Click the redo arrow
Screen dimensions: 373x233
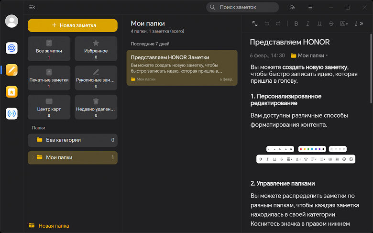tap(278, 23)
